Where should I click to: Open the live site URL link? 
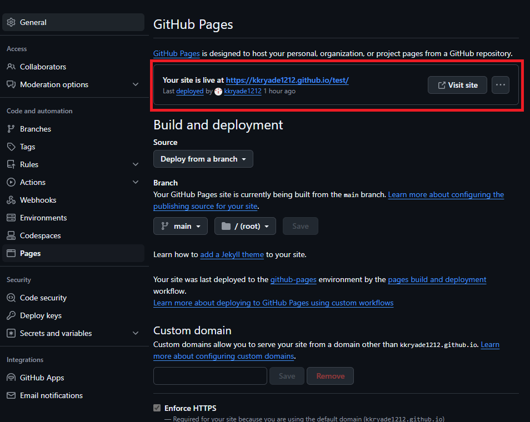(287, 80)
